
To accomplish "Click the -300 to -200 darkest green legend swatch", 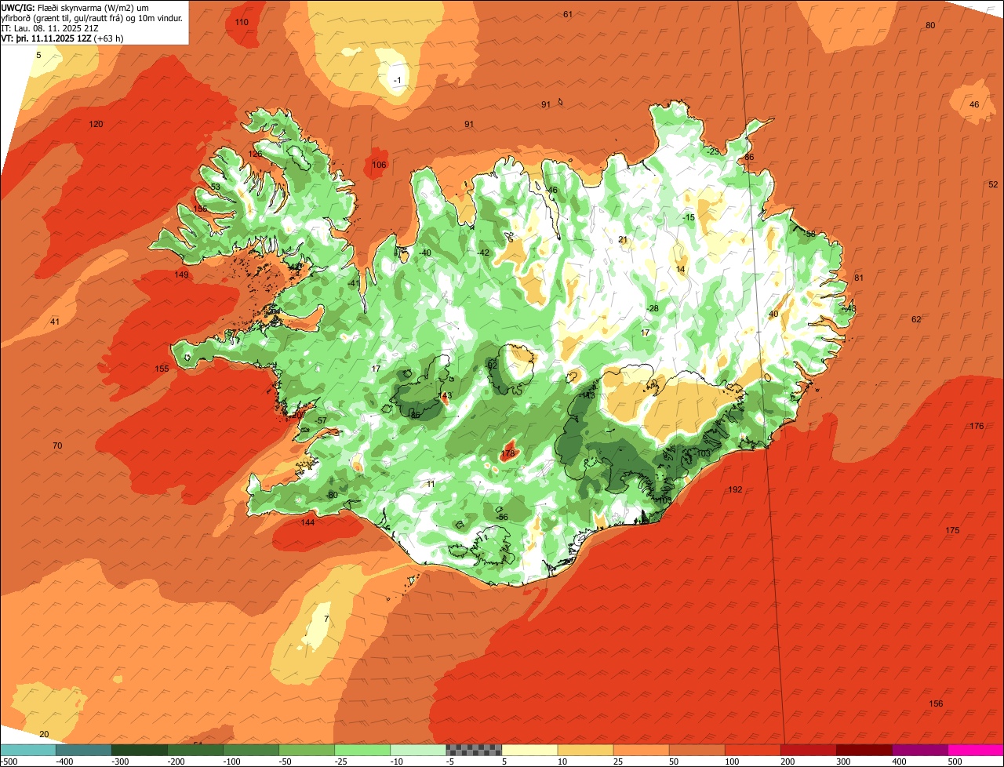I will [139, 750].
